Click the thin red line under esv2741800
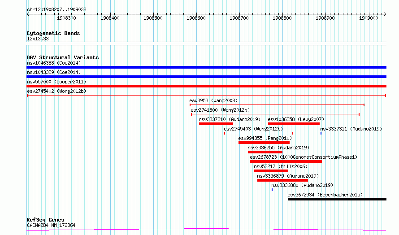 click(275, 114)
